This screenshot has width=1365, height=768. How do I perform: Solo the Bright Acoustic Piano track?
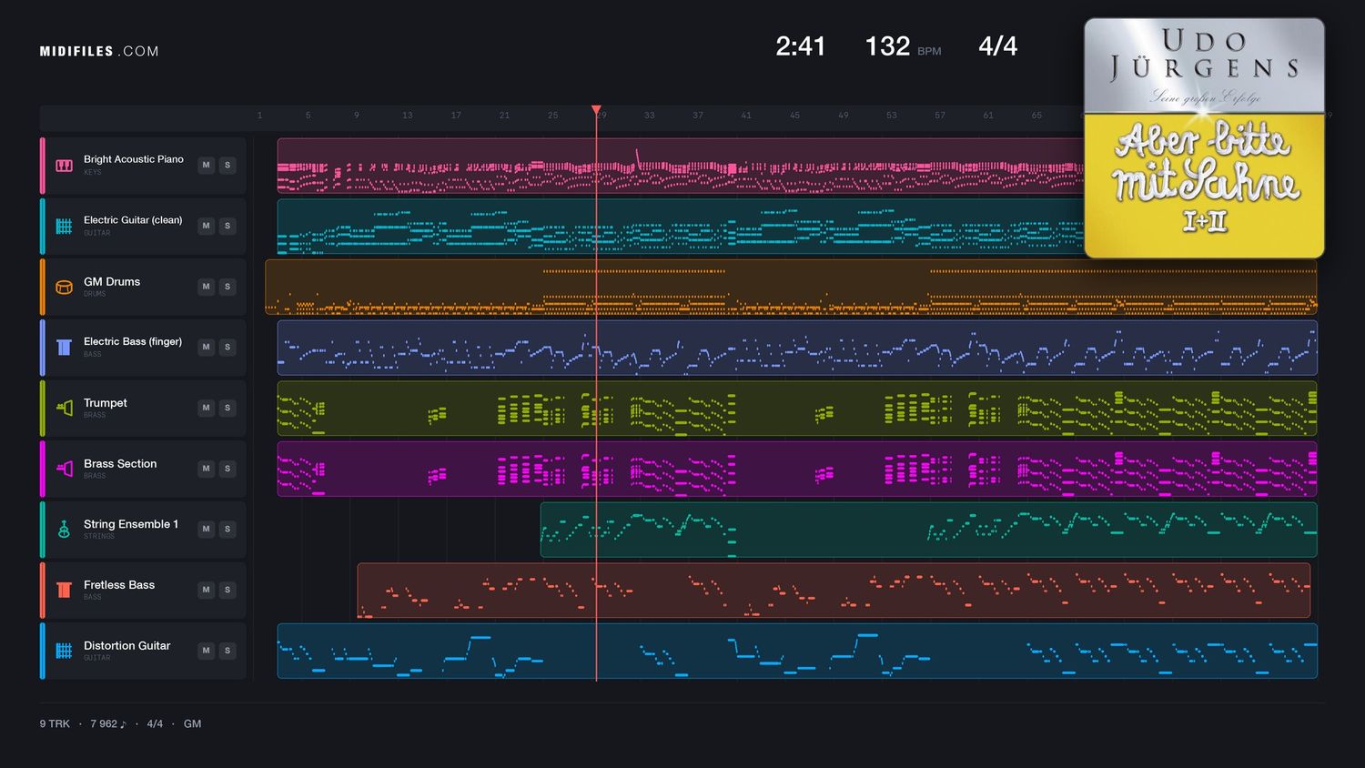[x=227, y=165]
